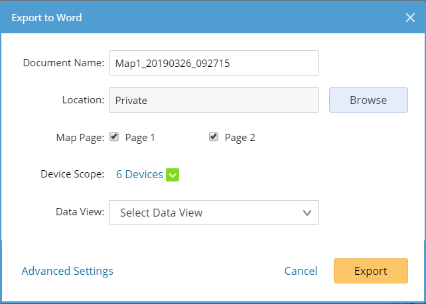Cancel the export dialog
The height and width of the screenshot is (304, 426).
pos(301,271)
